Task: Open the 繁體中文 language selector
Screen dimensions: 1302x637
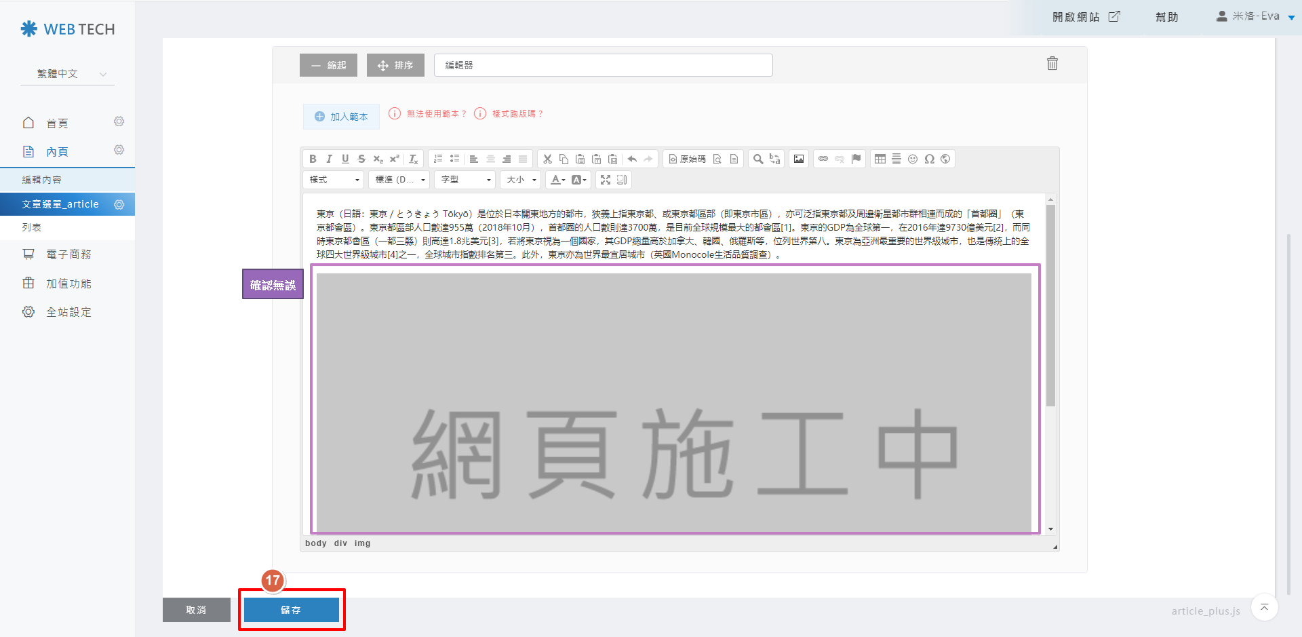Action: click(x=67, y=74)
